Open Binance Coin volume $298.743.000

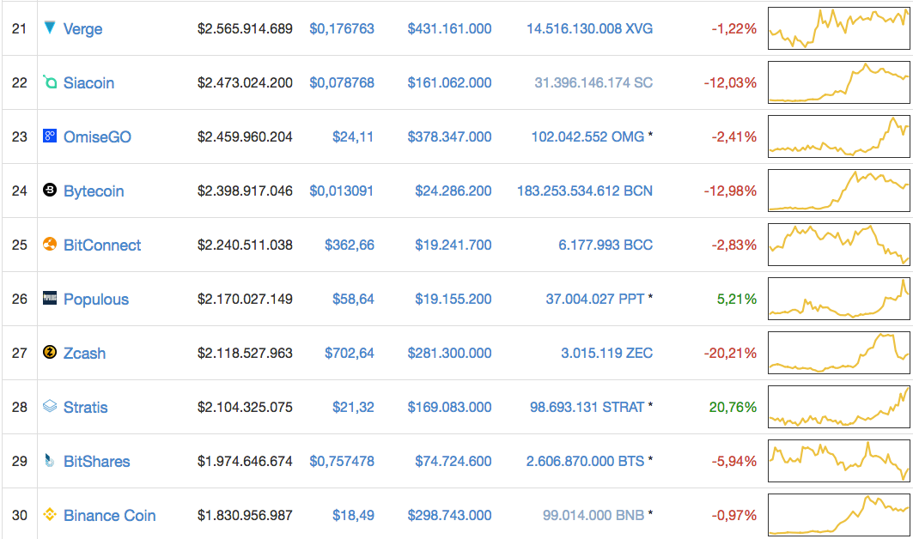click(x=449, y=516)
